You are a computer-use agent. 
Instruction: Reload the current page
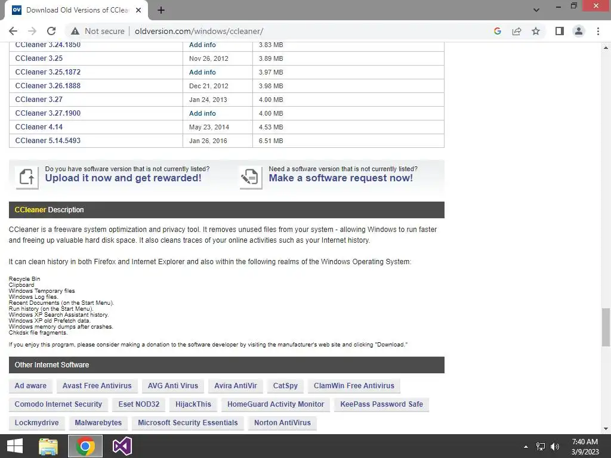coord(51,31)
